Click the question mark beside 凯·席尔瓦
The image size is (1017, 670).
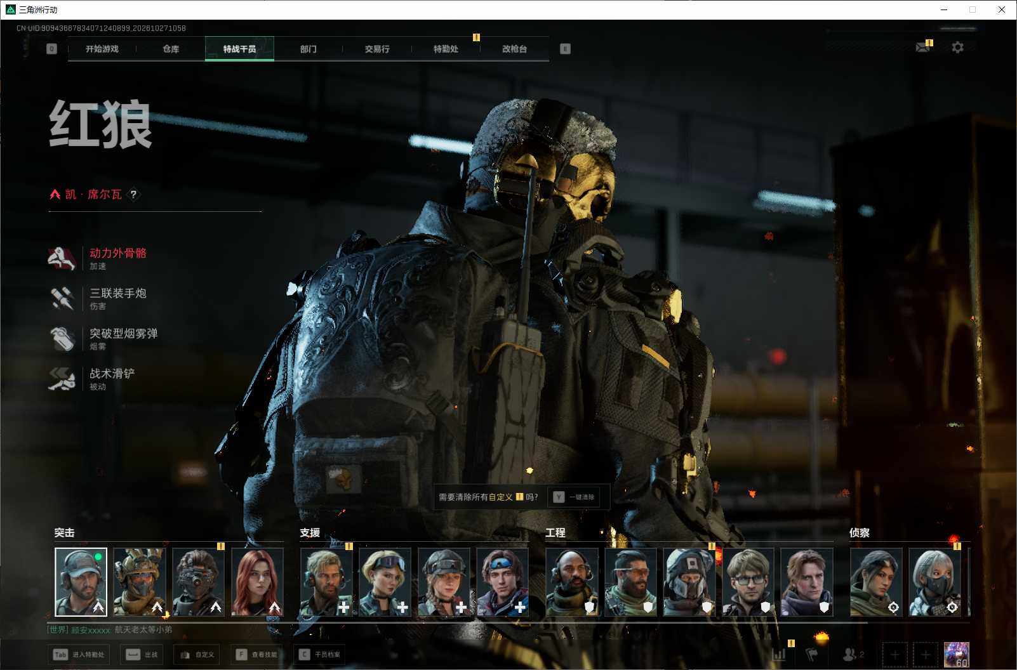click(x=133, y=194)
